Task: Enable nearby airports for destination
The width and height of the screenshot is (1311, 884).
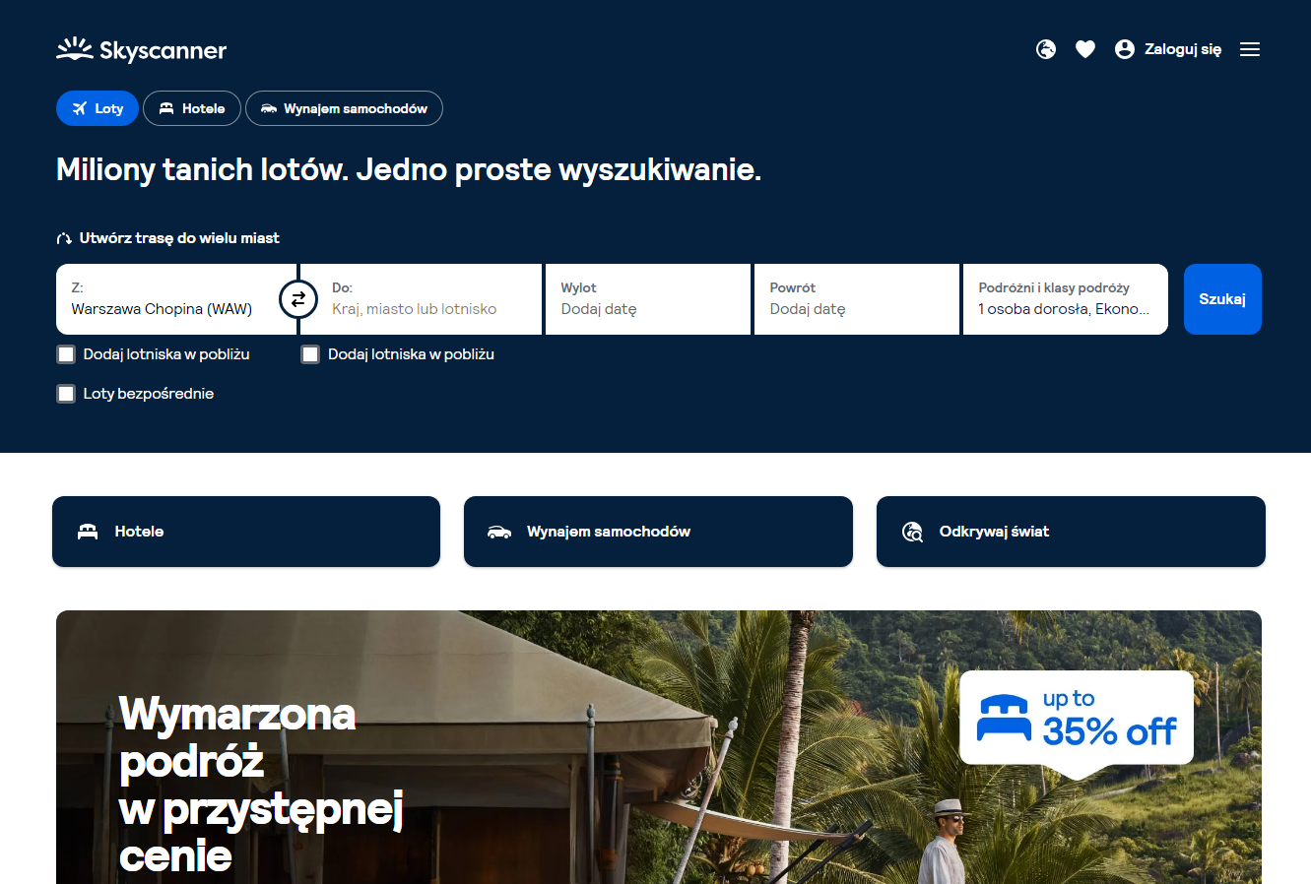Action: [x=310, y=354]
